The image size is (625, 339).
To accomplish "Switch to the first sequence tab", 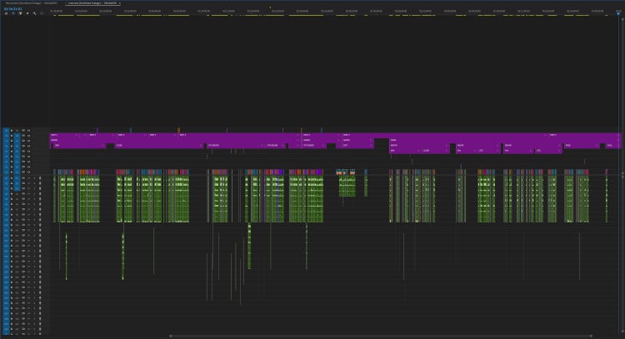I will 31,3.
